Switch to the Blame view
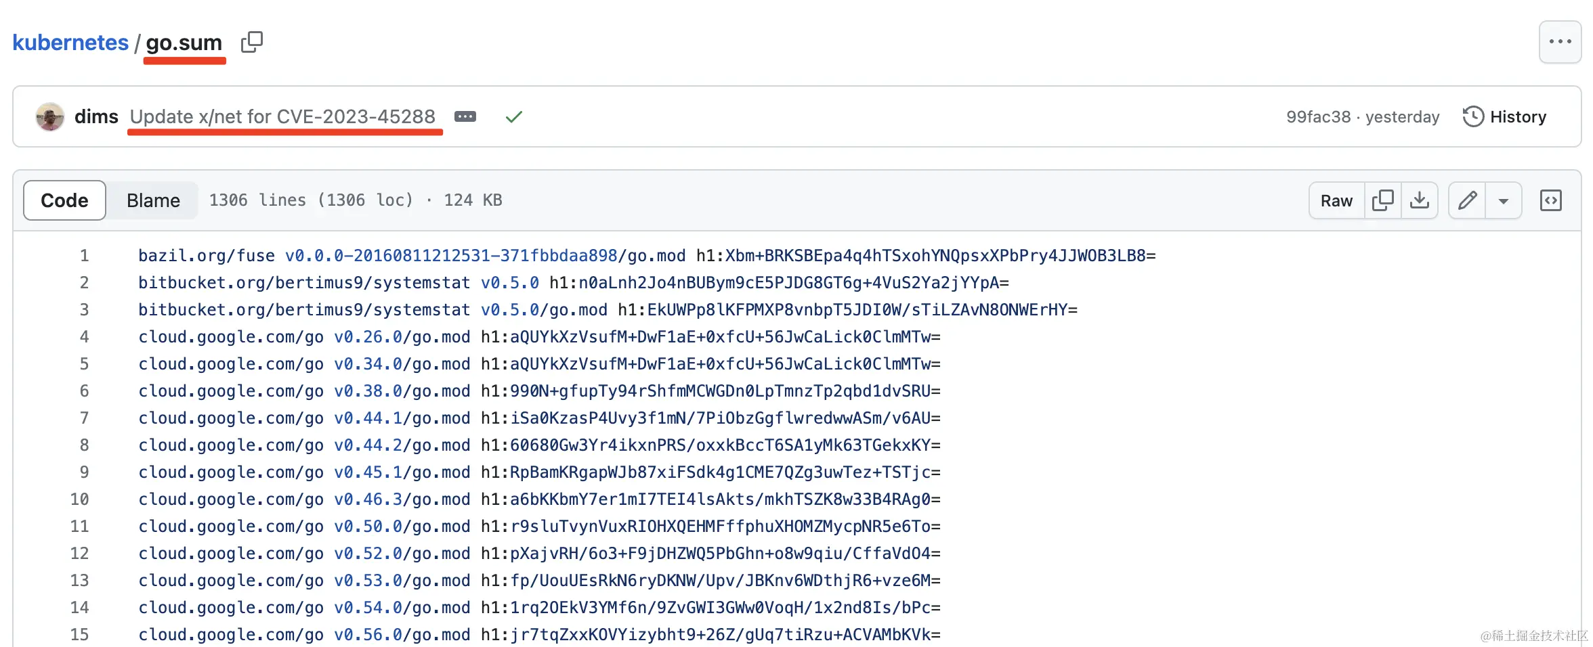The height and width of the screenshot is (647, 1593). click(152, 200)
